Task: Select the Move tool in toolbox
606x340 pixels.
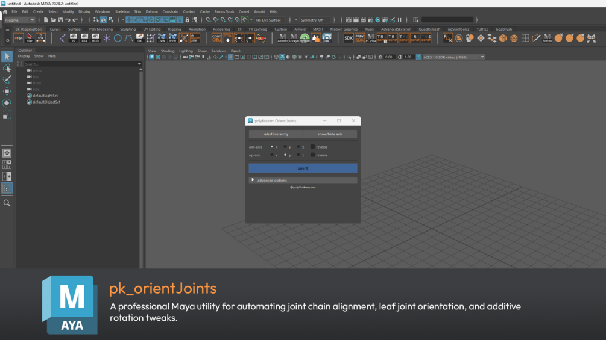Action: tap(7, 91)
